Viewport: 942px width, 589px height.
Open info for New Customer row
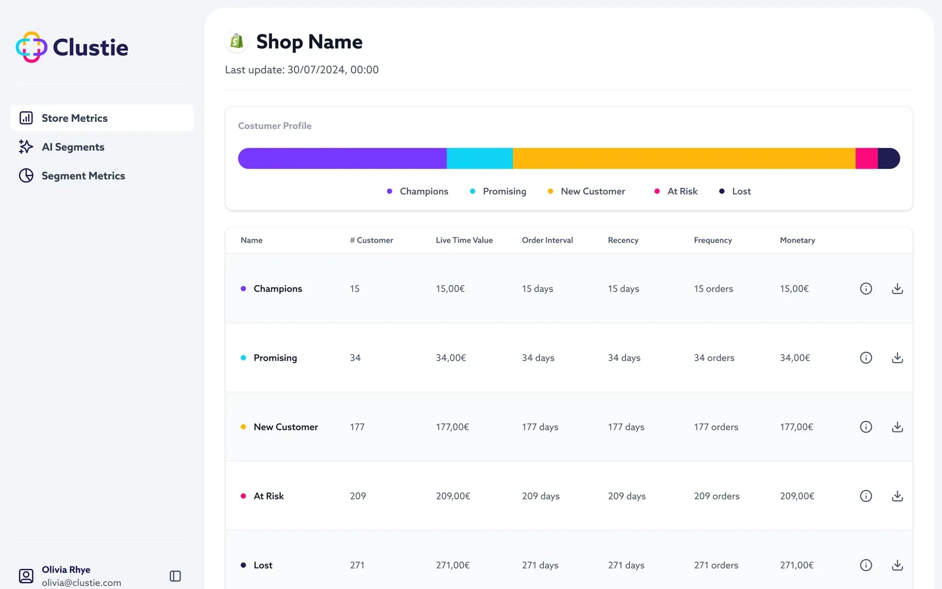[x=866, y=427]
